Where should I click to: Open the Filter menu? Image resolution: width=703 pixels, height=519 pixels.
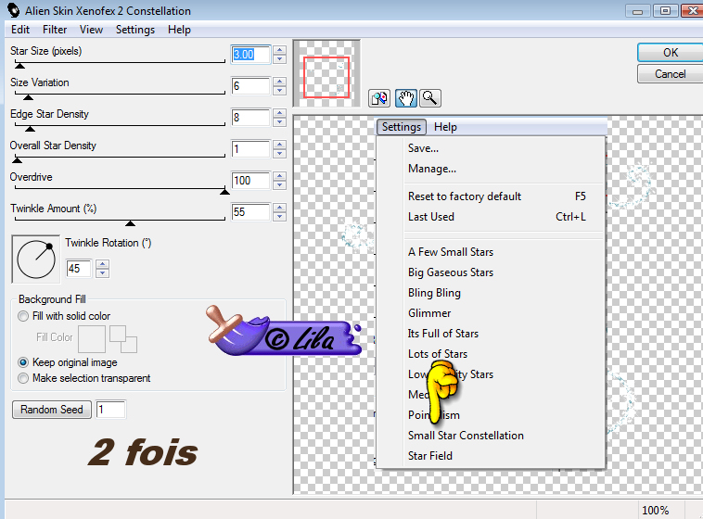(55, 30)
